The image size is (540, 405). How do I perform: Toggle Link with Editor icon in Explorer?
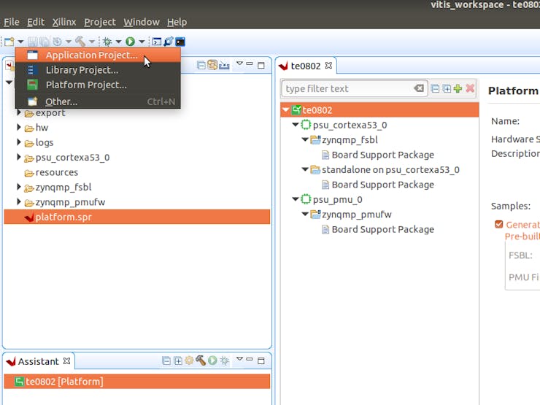tap(212, 65)
